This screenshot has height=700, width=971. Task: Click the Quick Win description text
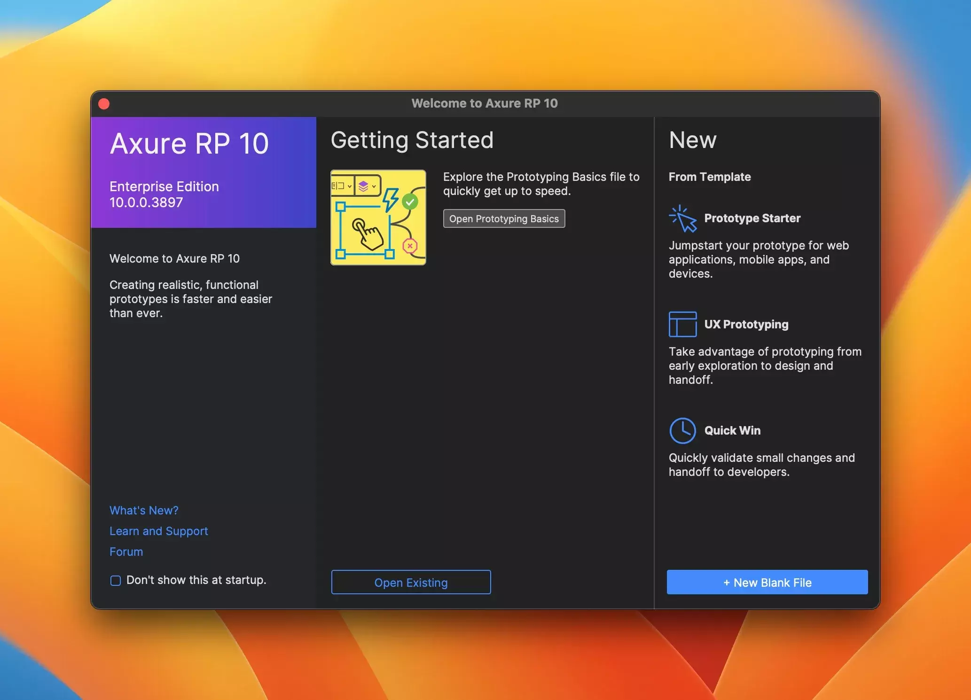pos(761,465)
